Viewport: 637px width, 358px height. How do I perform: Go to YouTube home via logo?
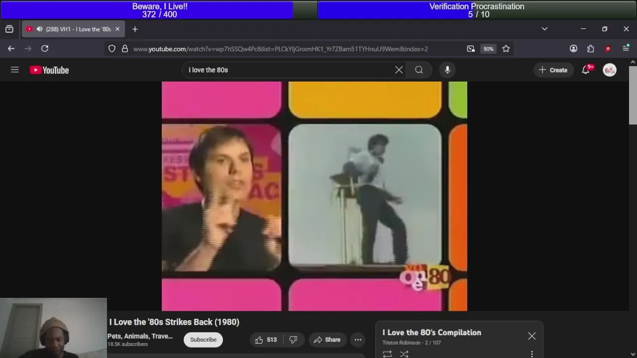pos(49,70)
